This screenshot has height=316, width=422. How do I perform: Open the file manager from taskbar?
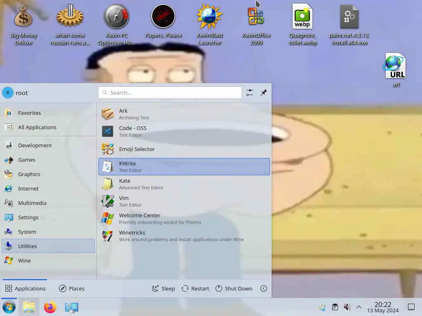(x=29, y=307)
